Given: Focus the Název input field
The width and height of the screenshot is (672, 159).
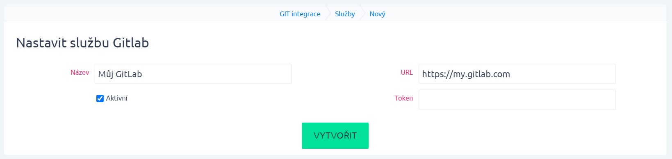Looking at the screenshot, I should click(x=193, y=74).
